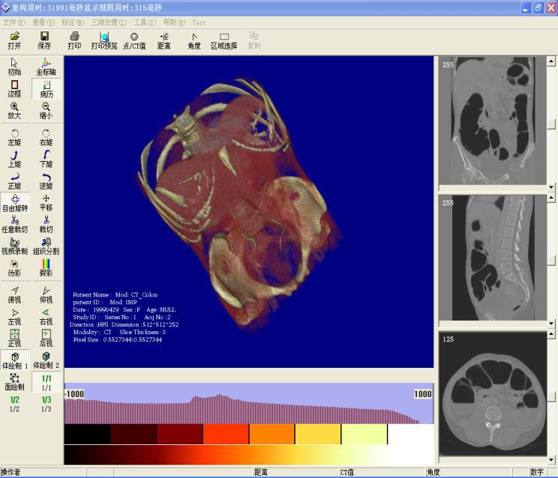558x478 pixels.
Task: Open the 查看 (View) menu
Action: click(x=43, y=22)
